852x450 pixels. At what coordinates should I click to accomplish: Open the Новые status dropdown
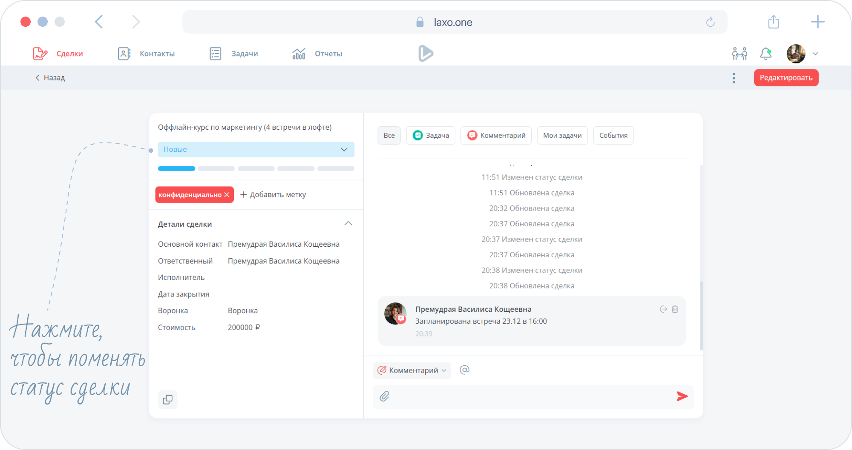coord(256,149)
